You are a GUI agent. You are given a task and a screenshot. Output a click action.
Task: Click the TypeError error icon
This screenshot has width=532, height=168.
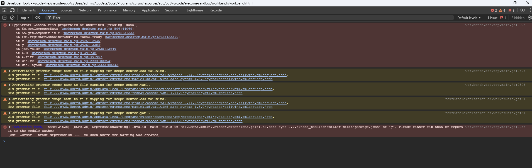(5, 25)
